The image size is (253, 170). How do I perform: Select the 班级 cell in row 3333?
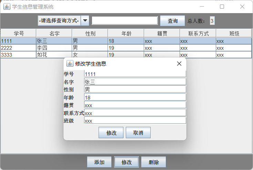(x=234, y=55)
